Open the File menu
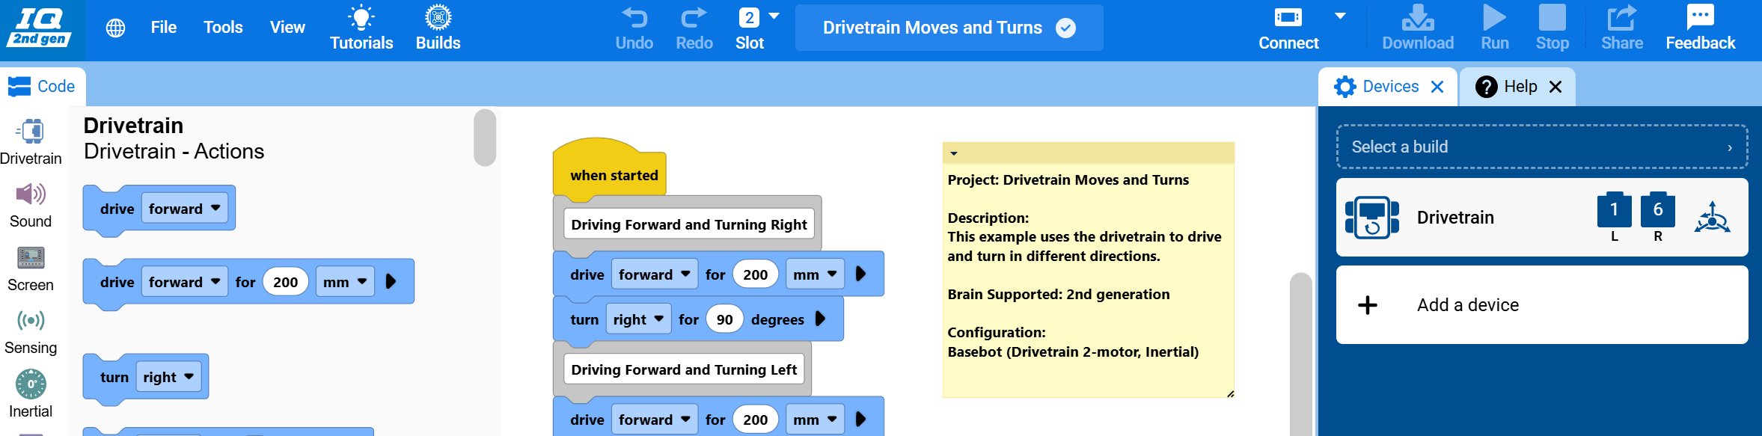This screenshot has width=1762, height=436. (164, 28)
